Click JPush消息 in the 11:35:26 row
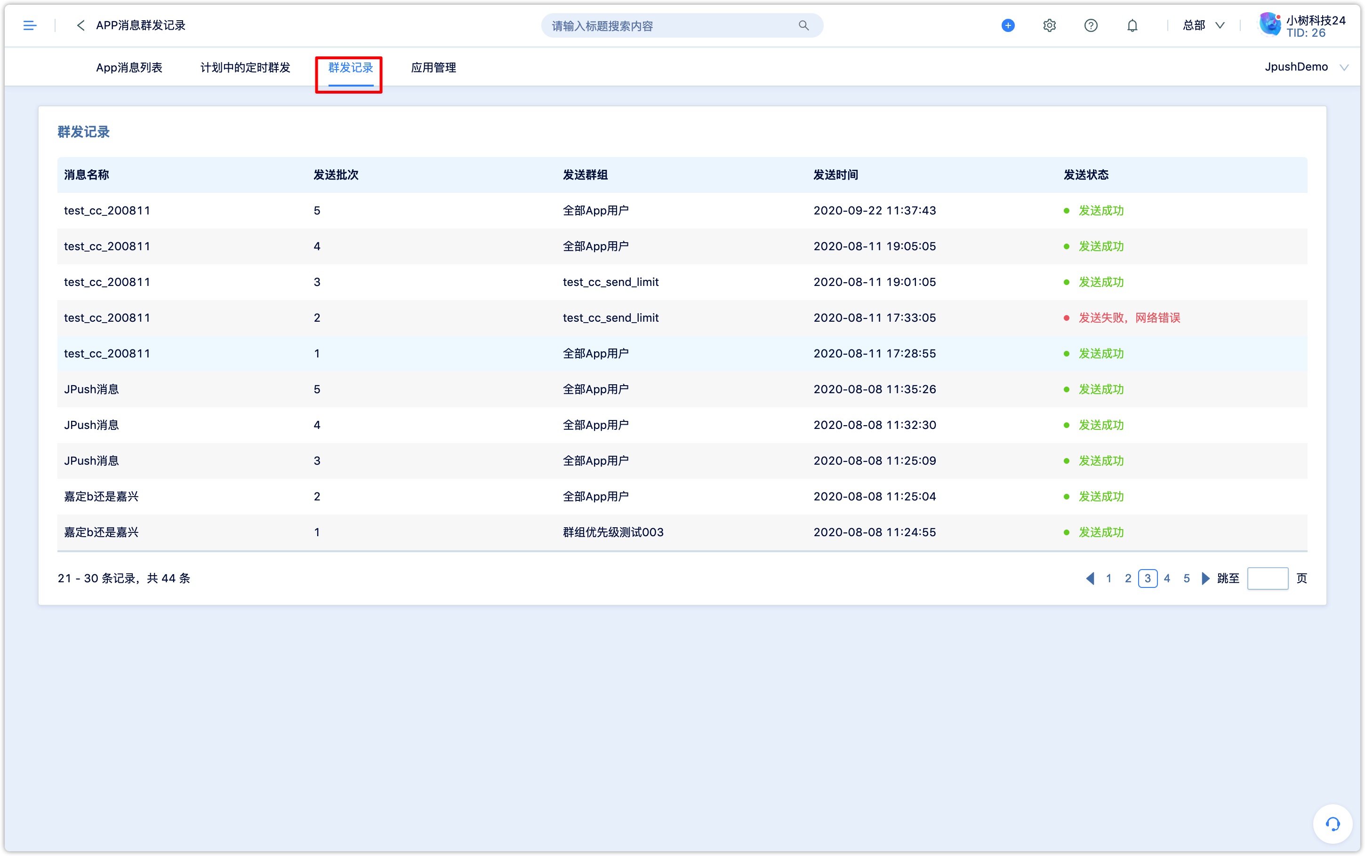This screenshot has height=856, width=1365. (x=91, y=389)
